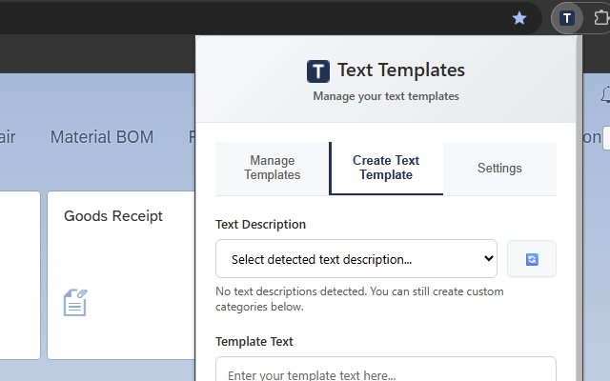Click the 'Text Description' label
610x381 pixels.
click(x=260, y=225)
